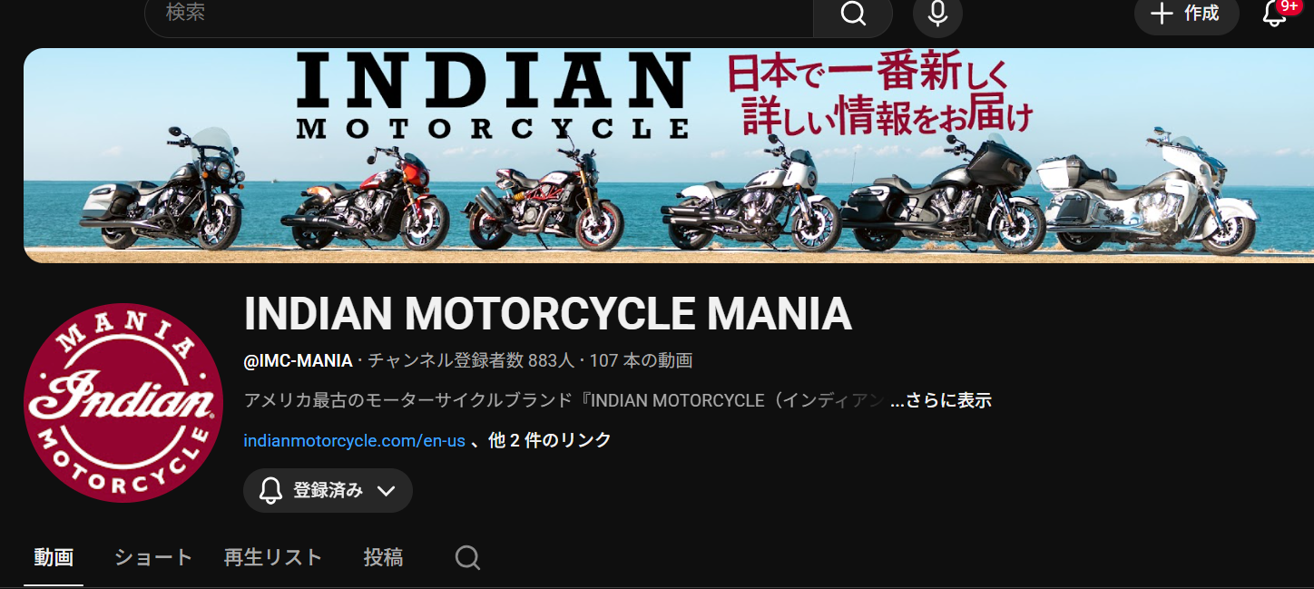
Task: Open the ショート tab
Action: (x=153, y=557)
